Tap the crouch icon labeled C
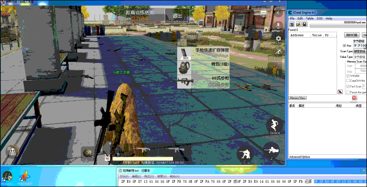 click(245, 154)
